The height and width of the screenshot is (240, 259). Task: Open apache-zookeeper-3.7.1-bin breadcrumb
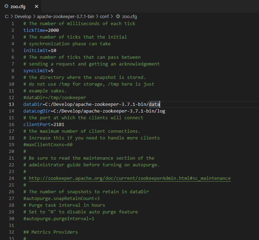(66, 17)
